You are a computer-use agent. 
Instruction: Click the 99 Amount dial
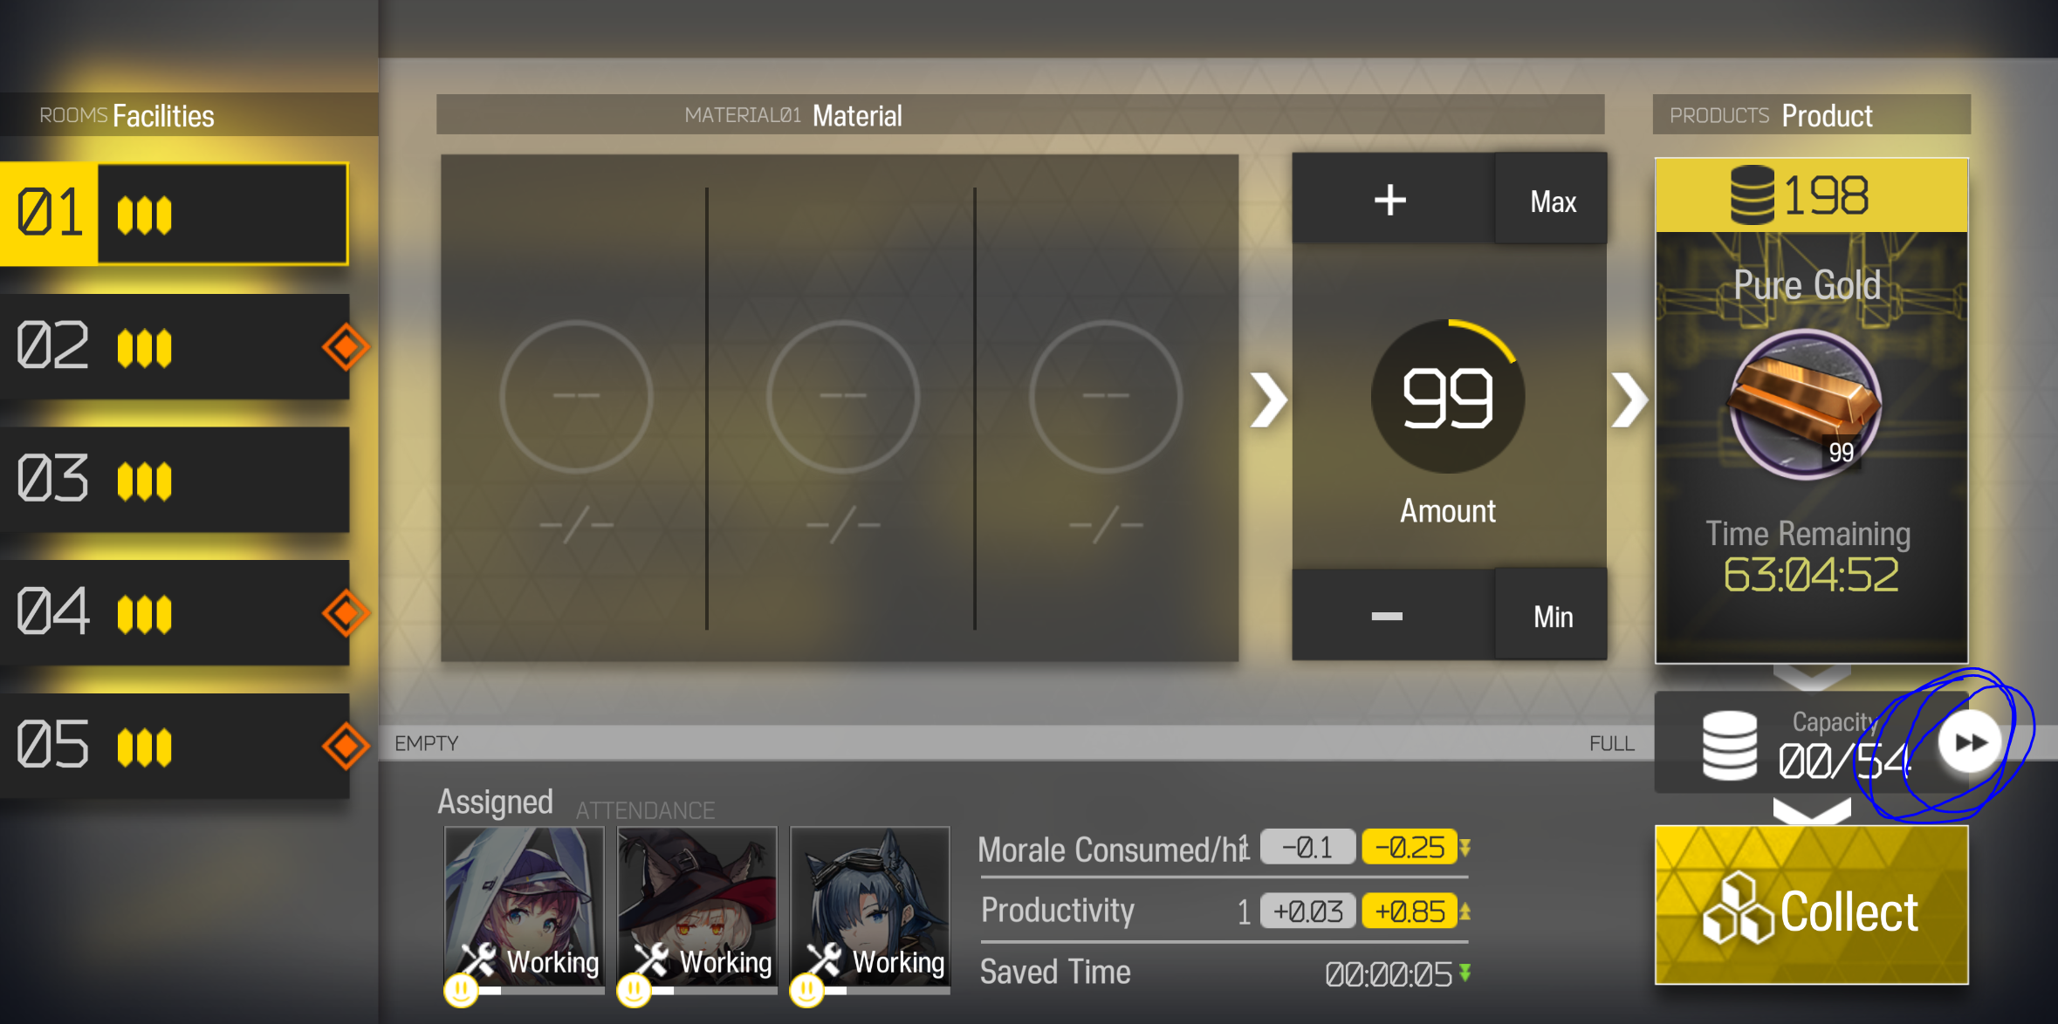point(1448,398)
